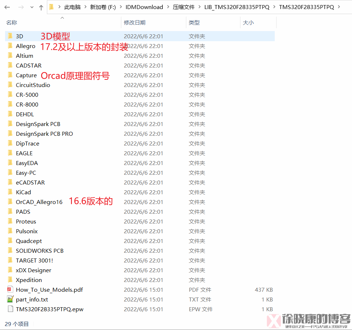Viewport: 352px width, 330px height.
Task: Click the PDF 文件 type cell
Action: 200,290
